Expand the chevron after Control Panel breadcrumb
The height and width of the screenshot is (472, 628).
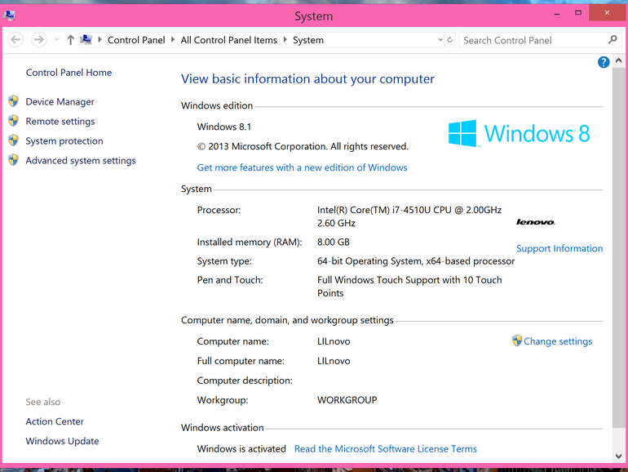173,39
